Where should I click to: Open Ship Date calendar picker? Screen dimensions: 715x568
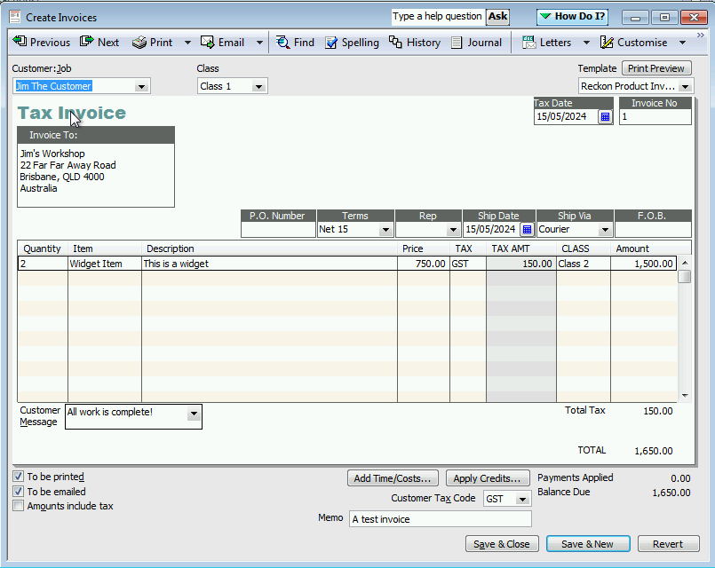(x=527, y=229)
